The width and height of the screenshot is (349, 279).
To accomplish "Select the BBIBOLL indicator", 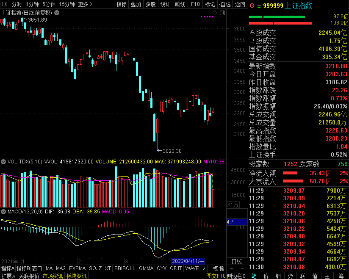I will pos(125,268).
